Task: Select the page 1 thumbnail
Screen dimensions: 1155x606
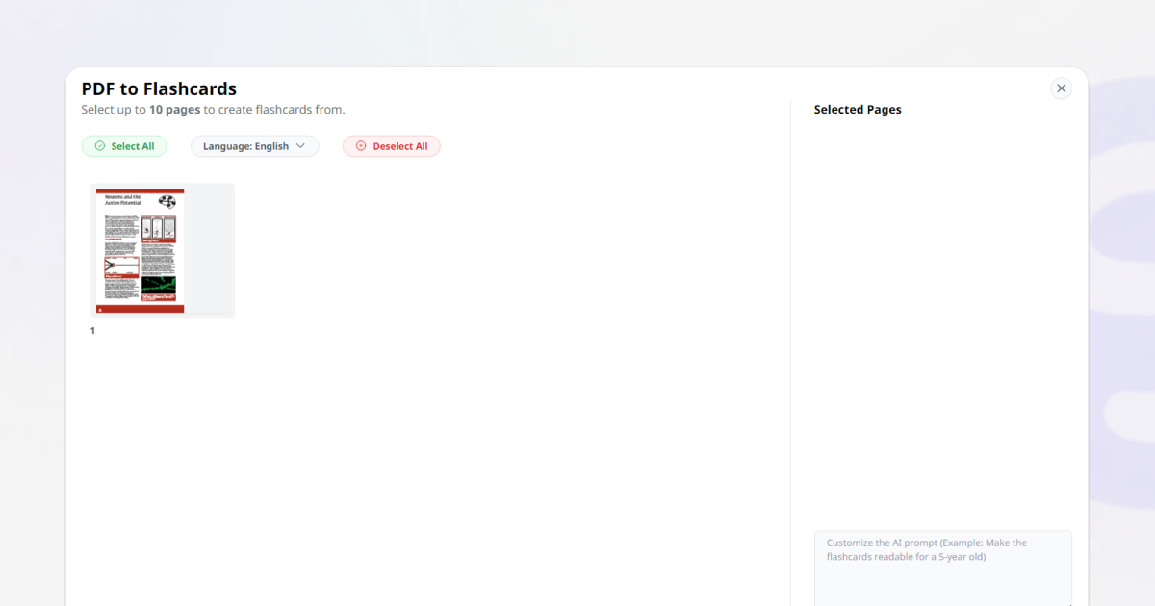Action: click(x=163, y=251)
